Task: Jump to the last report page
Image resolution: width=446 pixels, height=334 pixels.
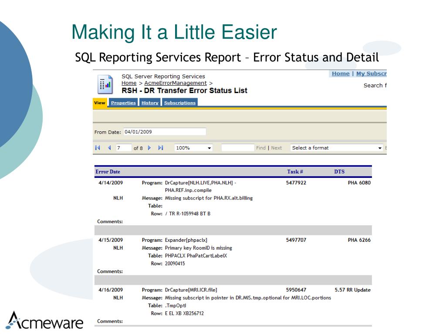Action: [161, 148]
